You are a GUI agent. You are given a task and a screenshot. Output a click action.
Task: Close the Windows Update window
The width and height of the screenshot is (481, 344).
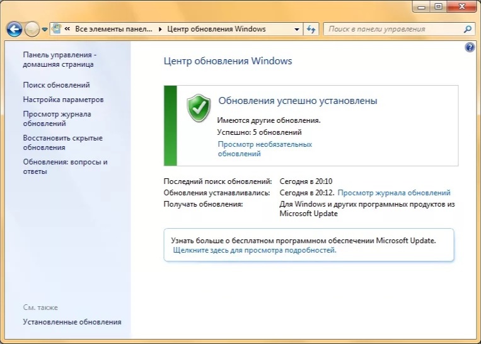[462, 7]
